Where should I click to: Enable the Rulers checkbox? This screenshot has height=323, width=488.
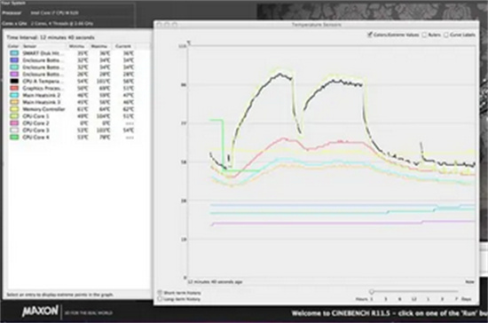pyautogui.click(x=424, y=35)
